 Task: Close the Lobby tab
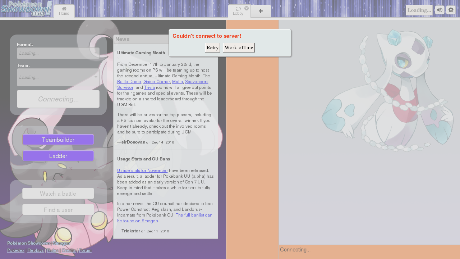click(x=247, y=8)
